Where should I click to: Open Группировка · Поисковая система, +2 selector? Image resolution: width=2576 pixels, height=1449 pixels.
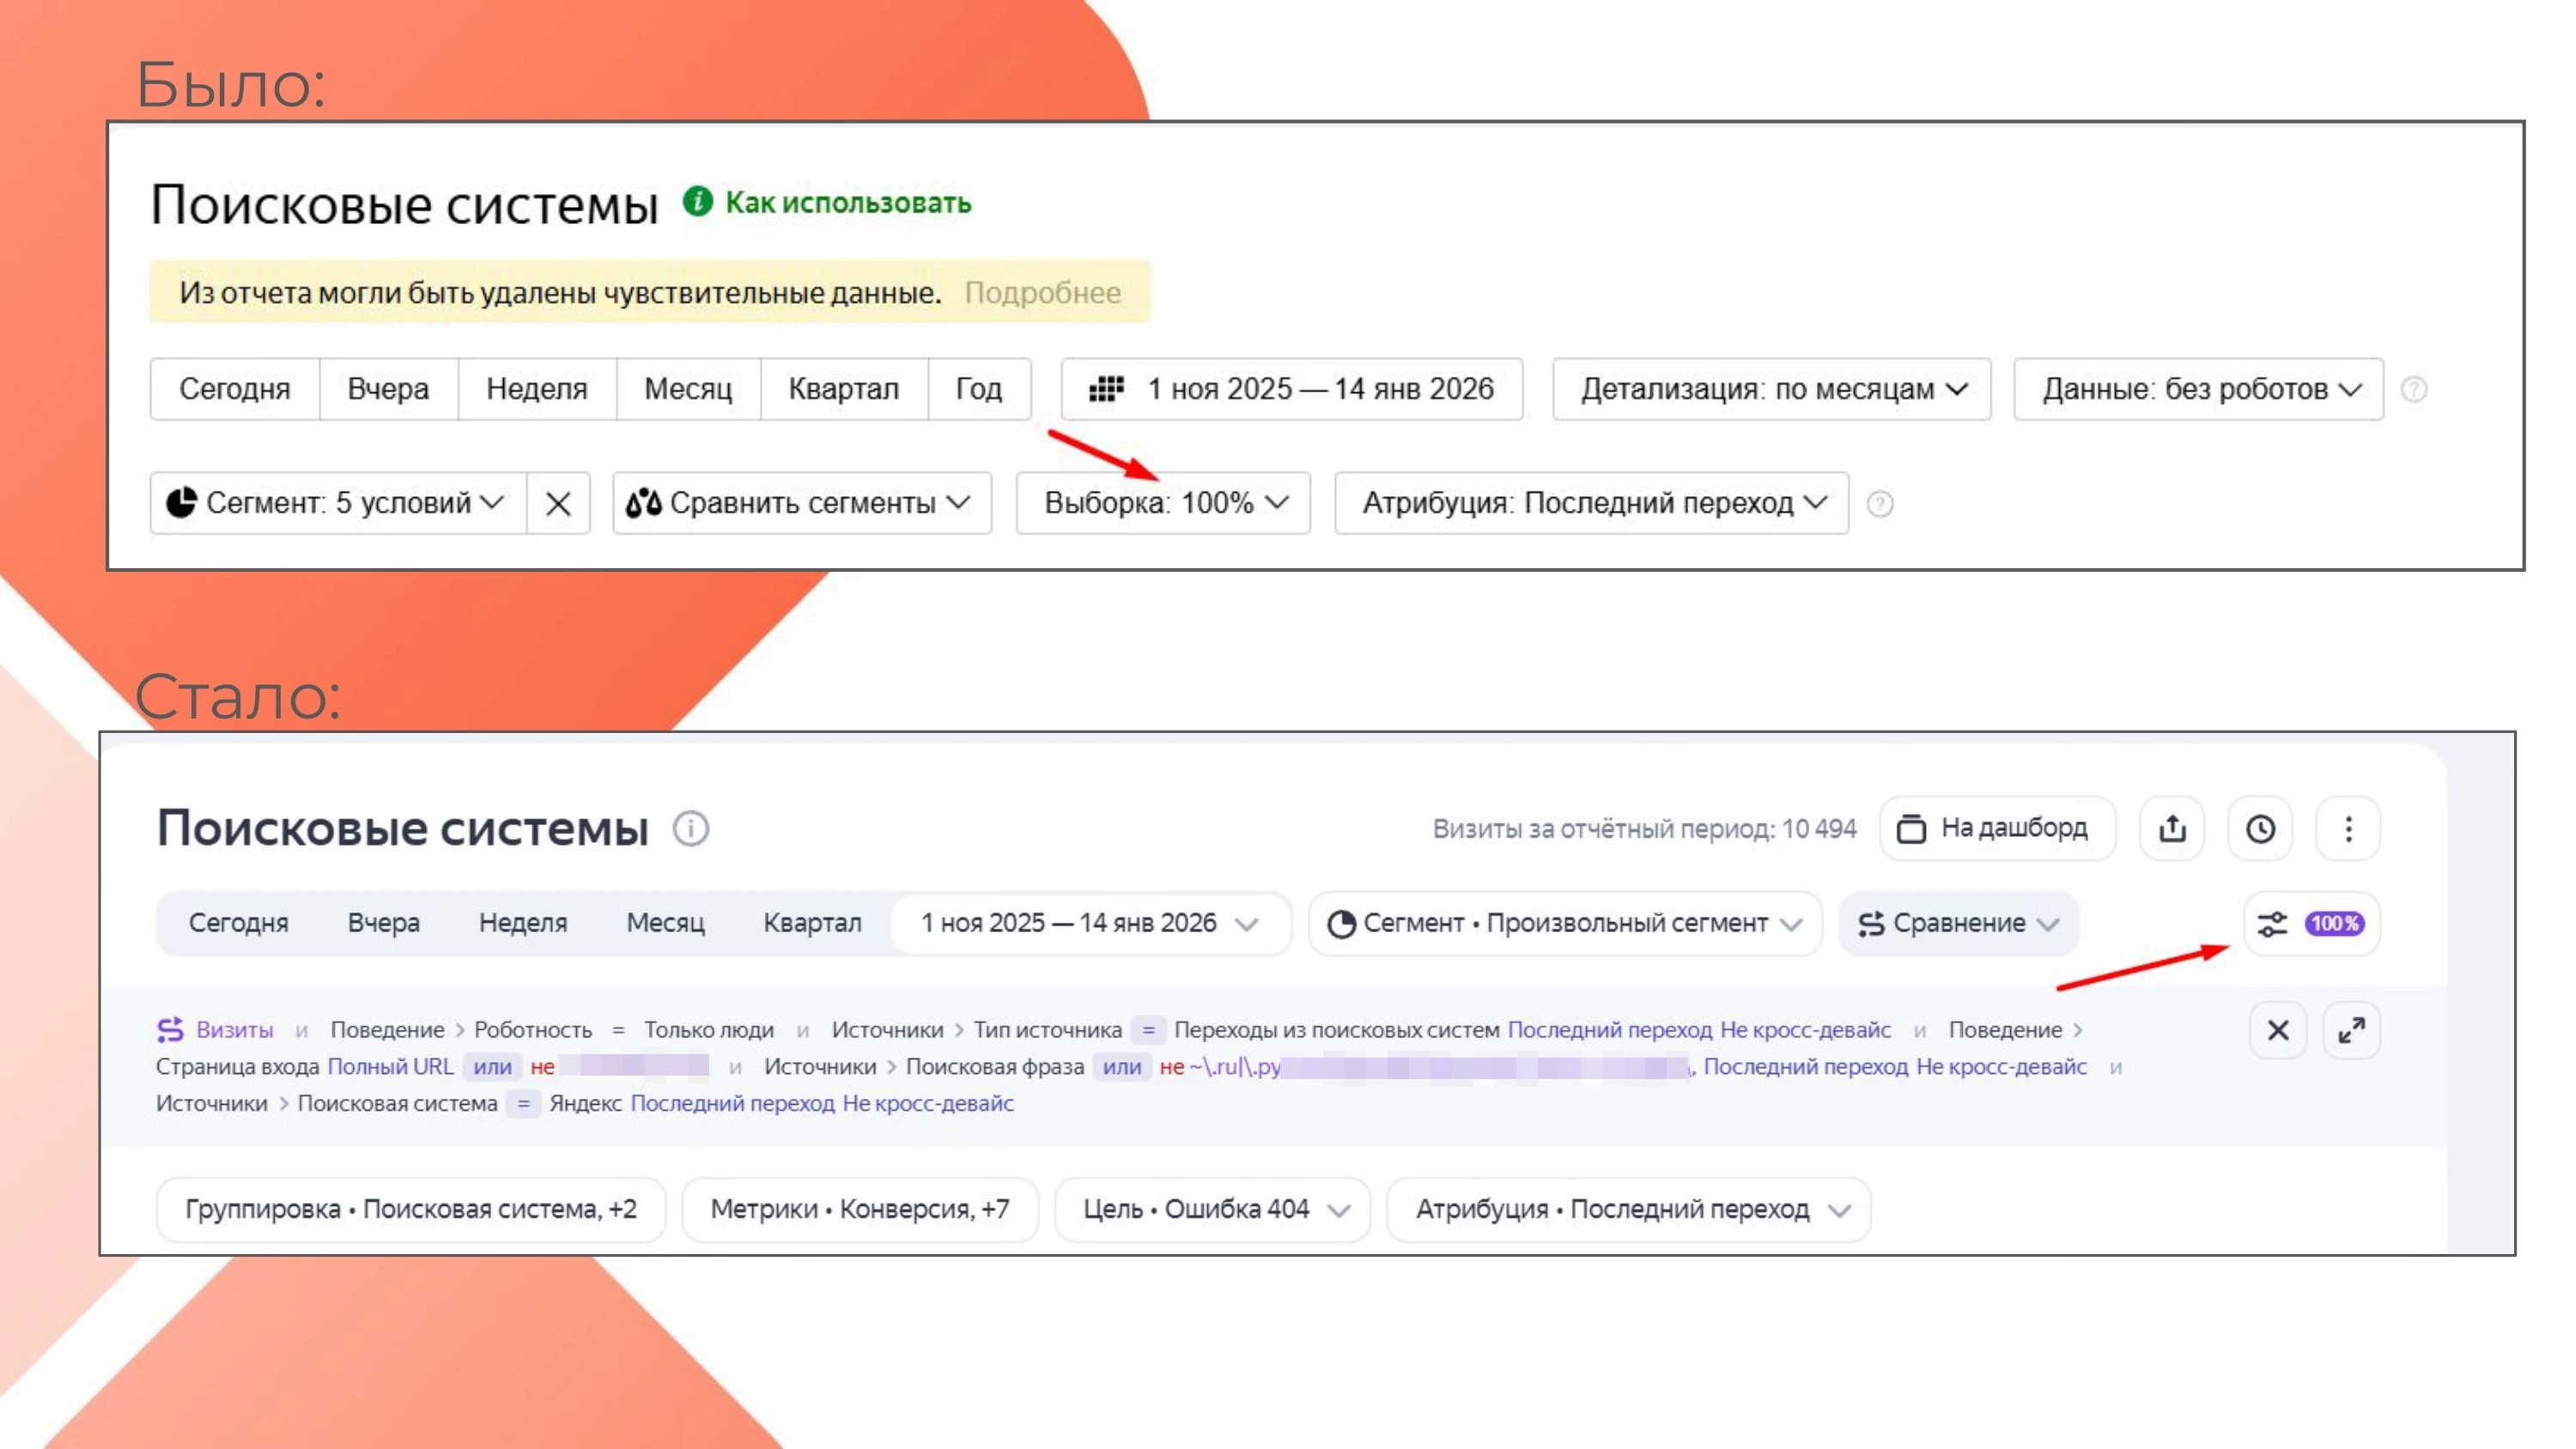point(410,1209)
